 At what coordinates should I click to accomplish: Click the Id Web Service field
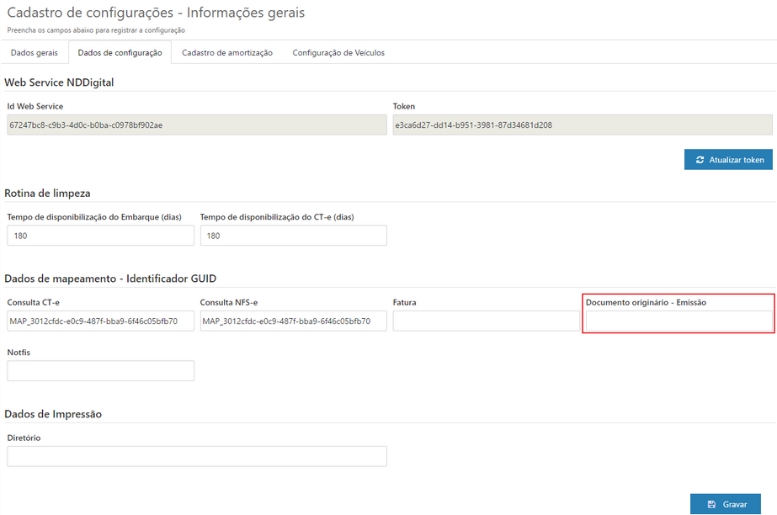click(x=194, y=125)
